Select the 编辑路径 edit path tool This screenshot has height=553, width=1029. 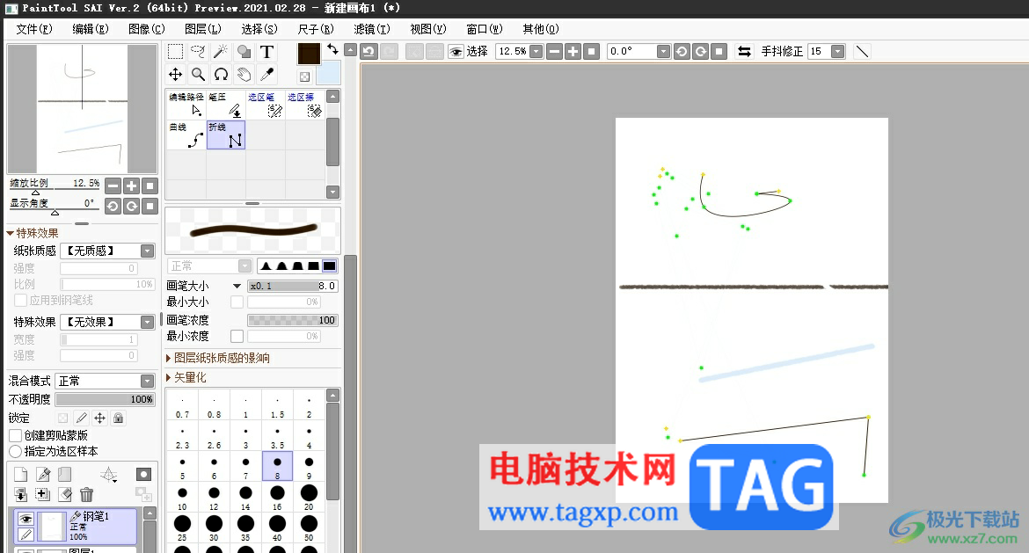[186, 105]
